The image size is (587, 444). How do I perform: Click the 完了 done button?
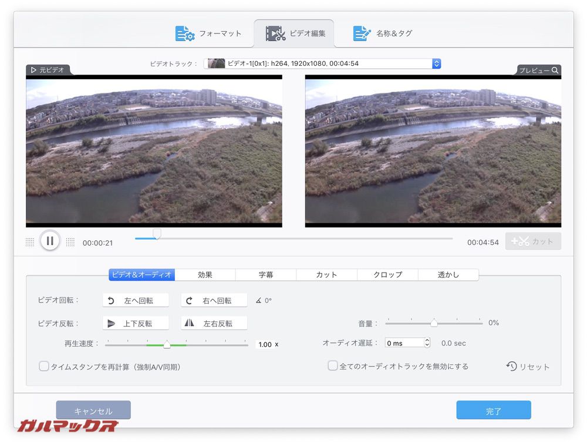click(494, 411)
